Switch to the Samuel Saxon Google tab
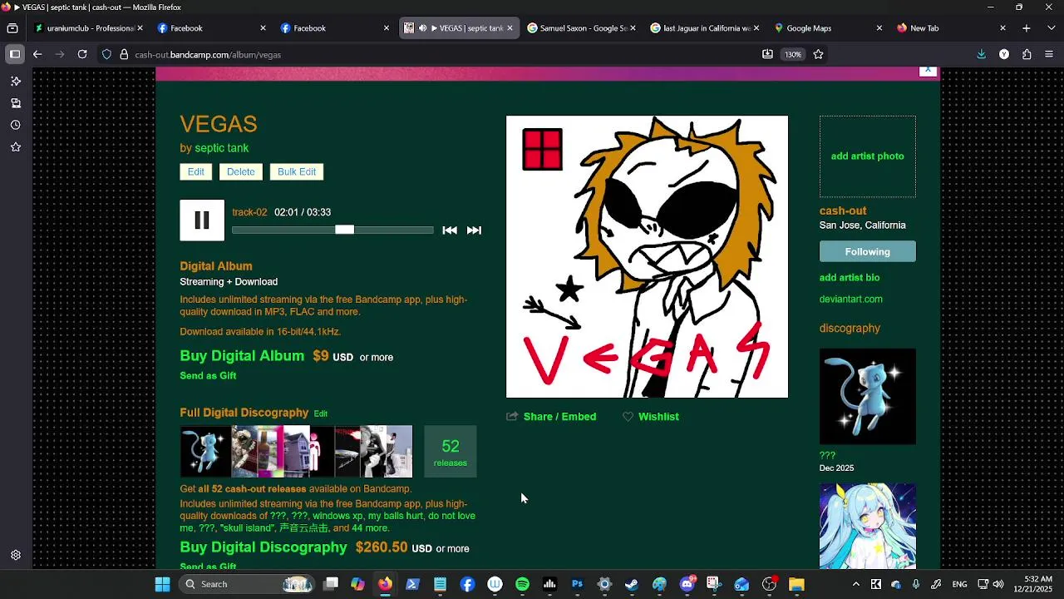Screen dimensions: 1064x599 point(582,28)
